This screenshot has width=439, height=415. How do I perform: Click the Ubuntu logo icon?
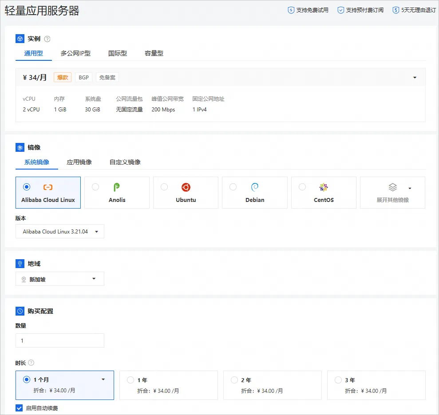click(186, 187)
